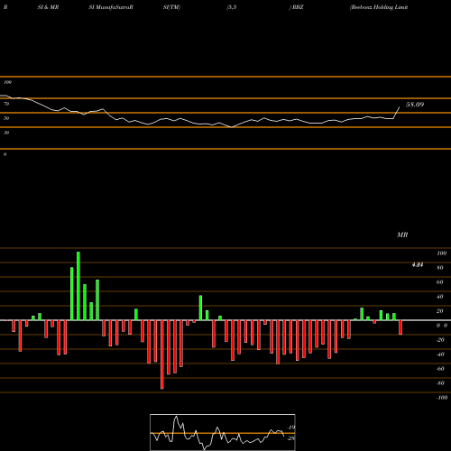The width and height of the screenshot is (451, 451).
Task: Click the 'SI & MR' header text
Action: coord(48,7)
